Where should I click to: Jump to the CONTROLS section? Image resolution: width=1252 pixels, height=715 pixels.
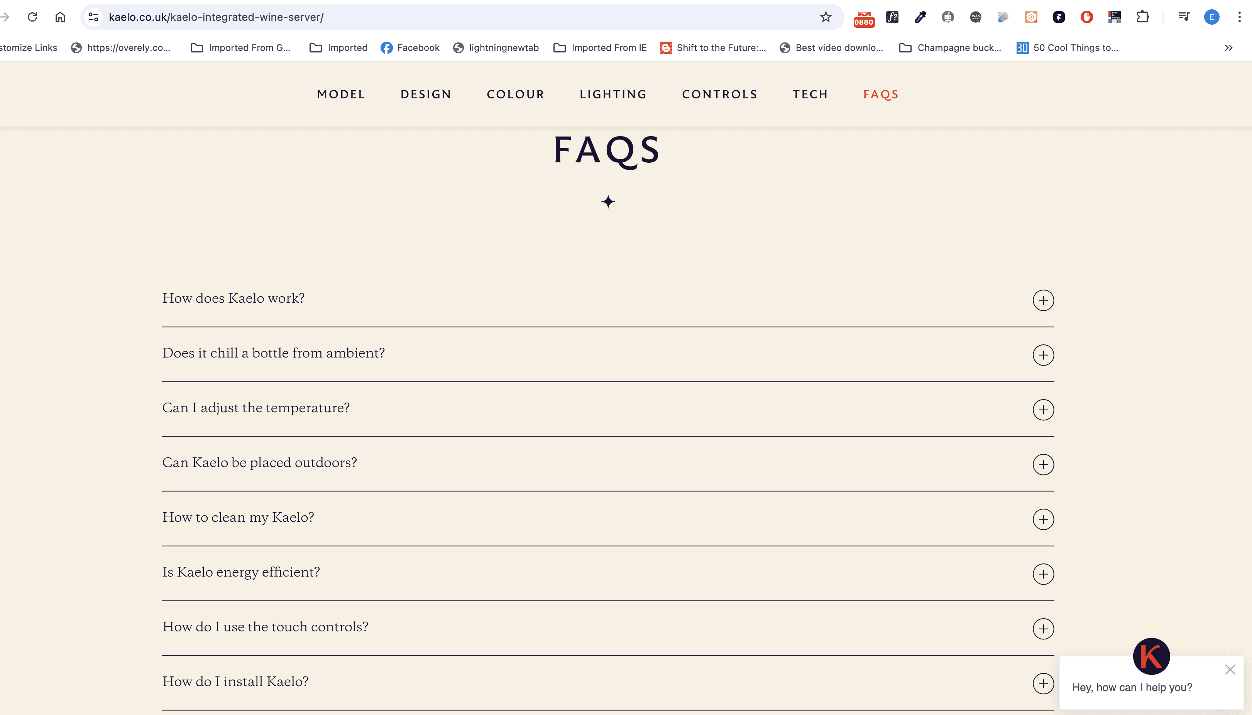click(x=719, y=94)
